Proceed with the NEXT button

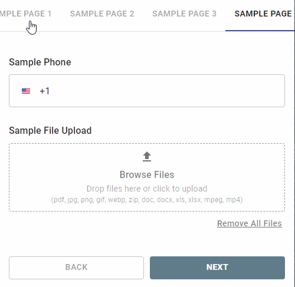coord(217,268)
